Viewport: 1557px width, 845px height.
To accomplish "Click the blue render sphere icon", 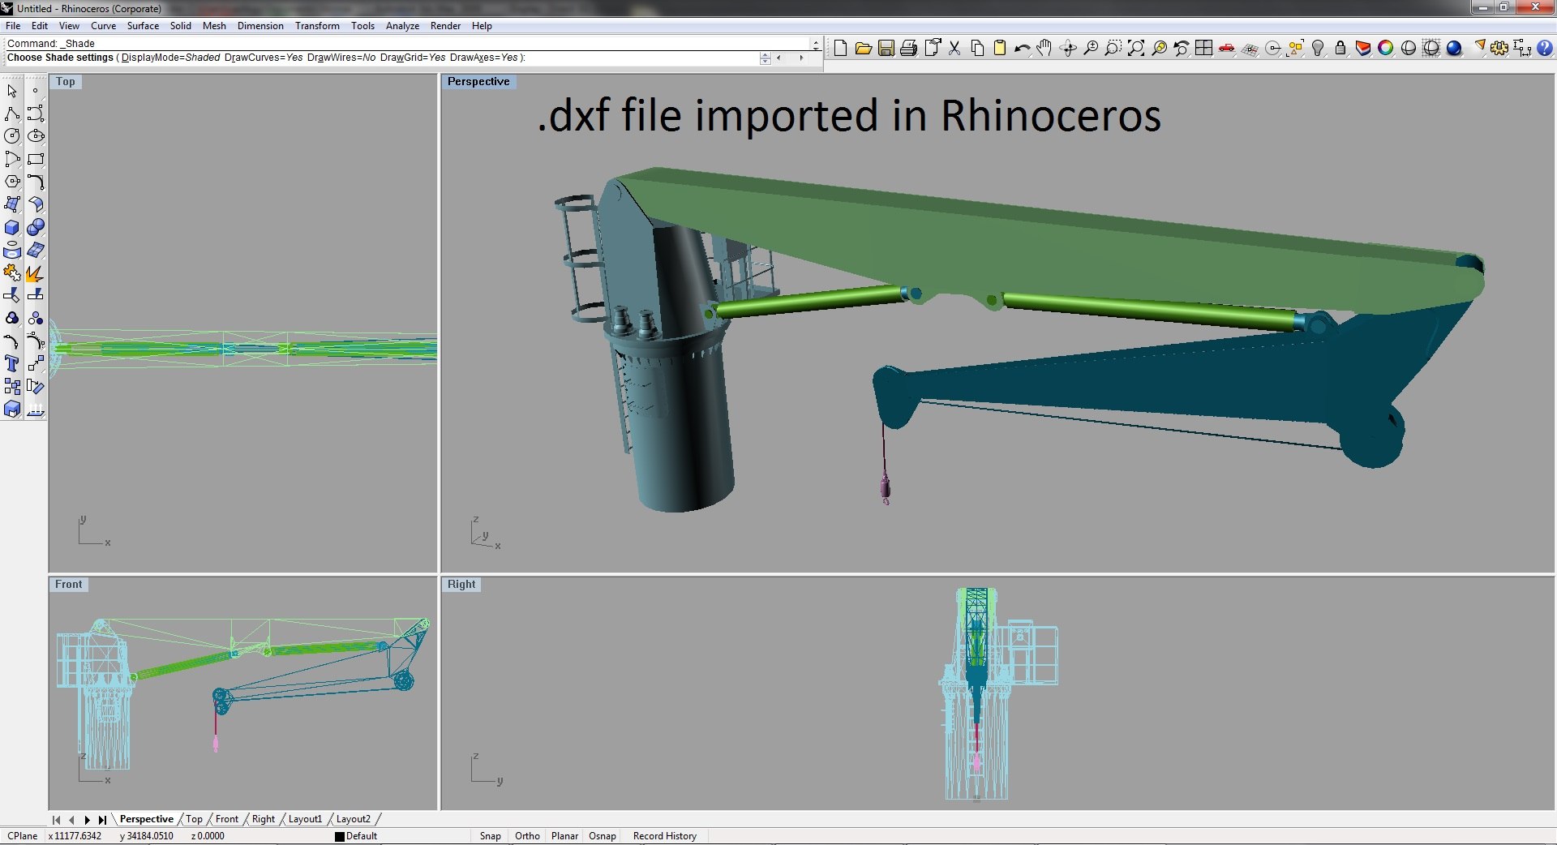I will coord(1454,49).
